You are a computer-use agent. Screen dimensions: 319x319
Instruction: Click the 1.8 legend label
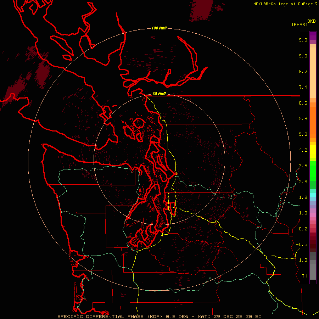point(303,197)
